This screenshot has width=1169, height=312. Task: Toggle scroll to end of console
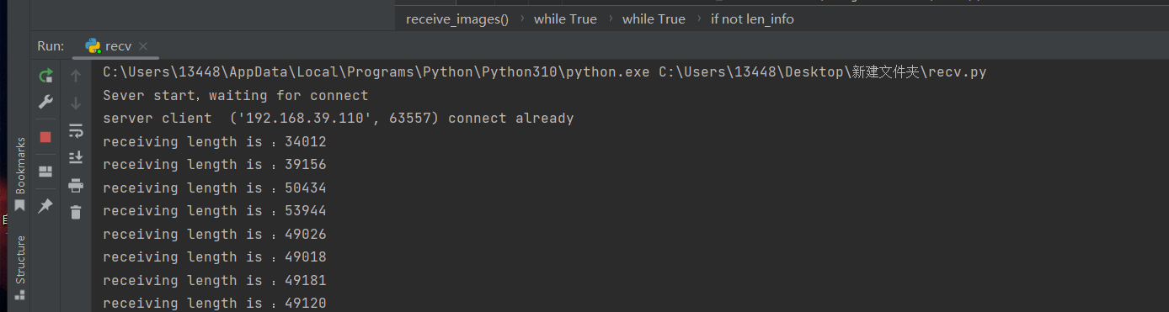76,157
